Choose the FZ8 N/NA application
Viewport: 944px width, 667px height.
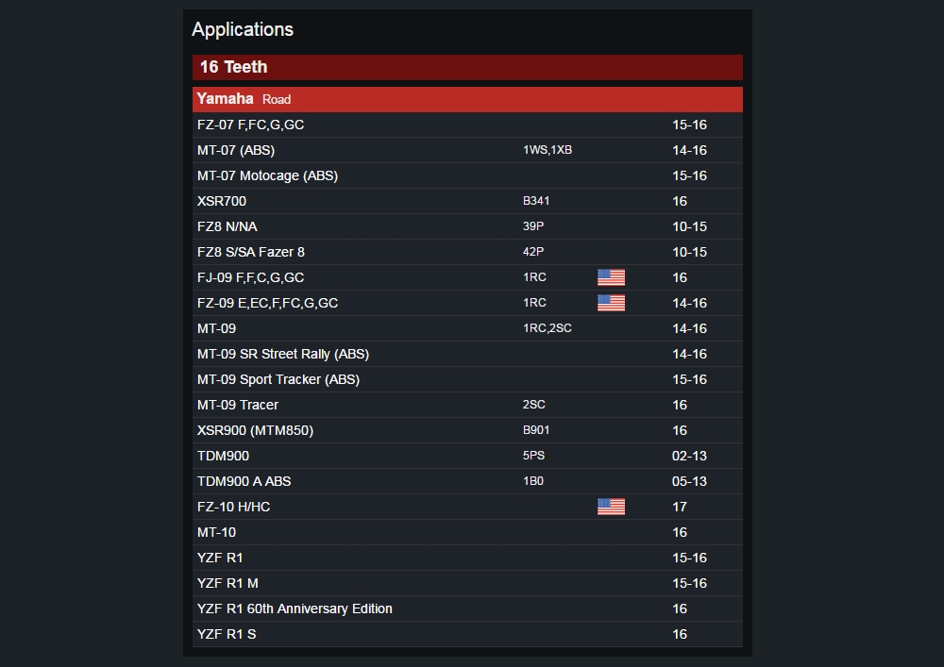tap(227, 226)
